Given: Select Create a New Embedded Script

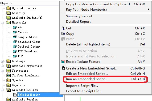Looking at the screenshot, I should [106, 68].
